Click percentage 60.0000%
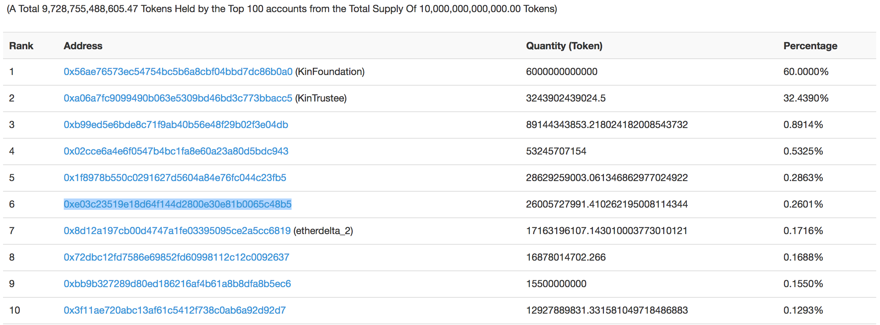This screenshot has height=325, width=880. click(806, 72)
